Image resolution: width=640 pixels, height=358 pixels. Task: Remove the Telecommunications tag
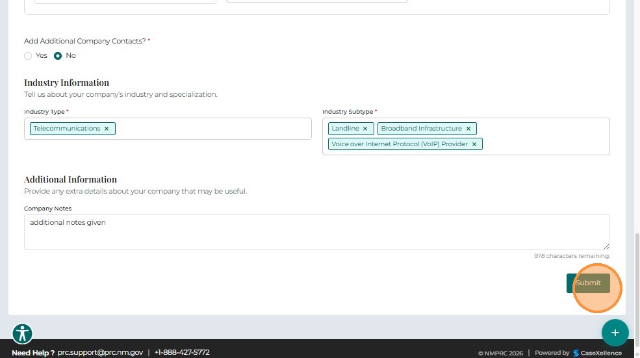(107, 129)
